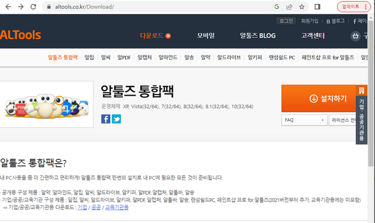
Task: Select 페인트샵 프로 for 알툴즈 tab
Action: pyautogui.click(x=328, y=57)
